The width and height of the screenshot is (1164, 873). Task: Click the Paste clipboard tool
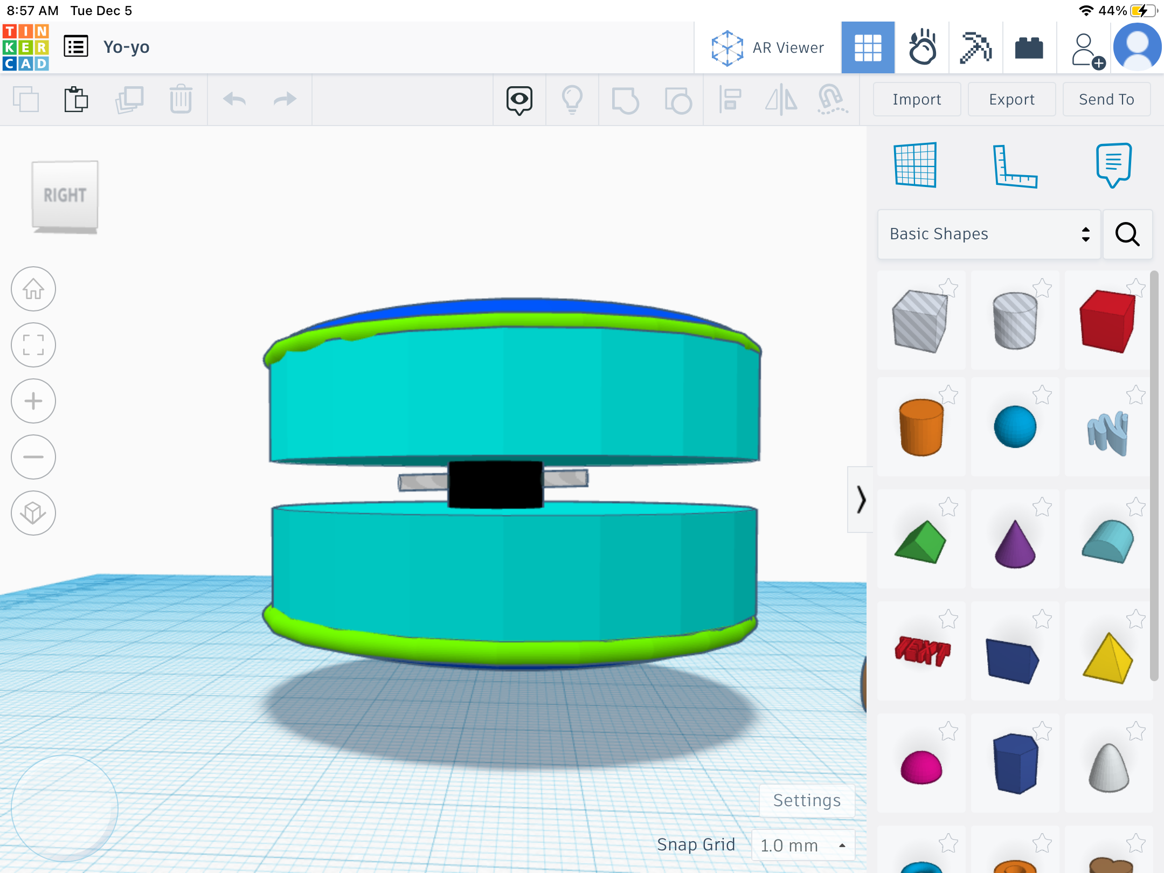coord(76,100)
